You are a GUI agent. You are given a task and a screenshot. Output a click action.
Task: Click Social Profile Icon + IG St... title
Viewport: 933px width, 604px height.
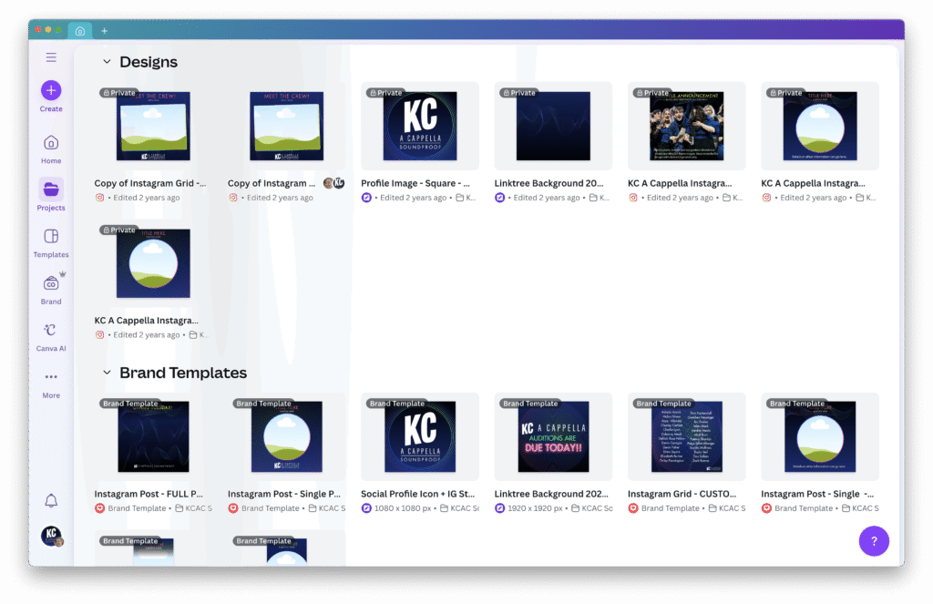(x=417, y=494)
